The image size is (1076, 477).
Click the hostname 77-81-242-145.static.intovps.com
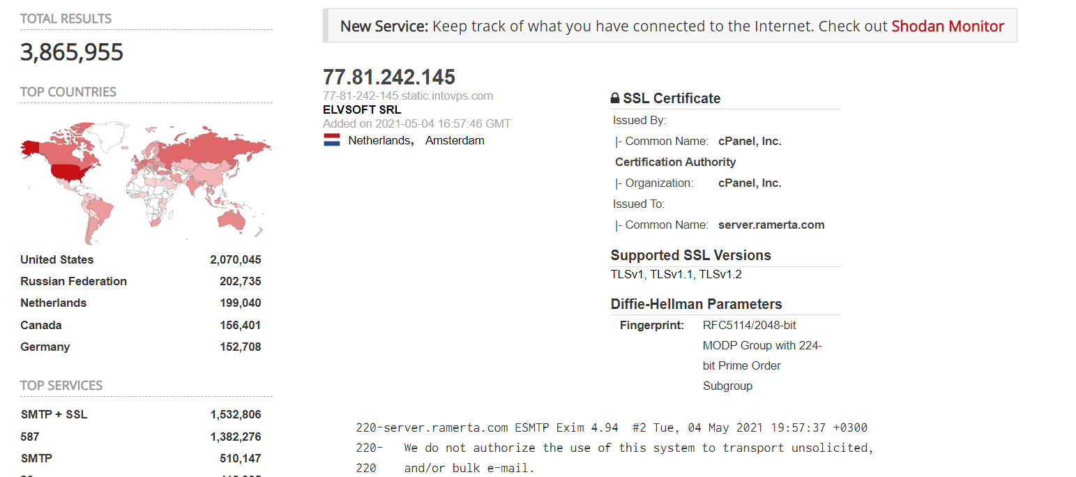click(408, 96)
